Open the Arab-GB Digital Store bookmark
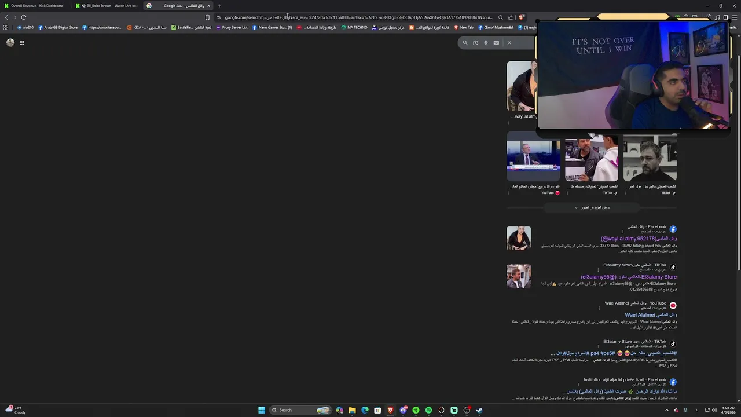741x417 pixels. point(58,27)
